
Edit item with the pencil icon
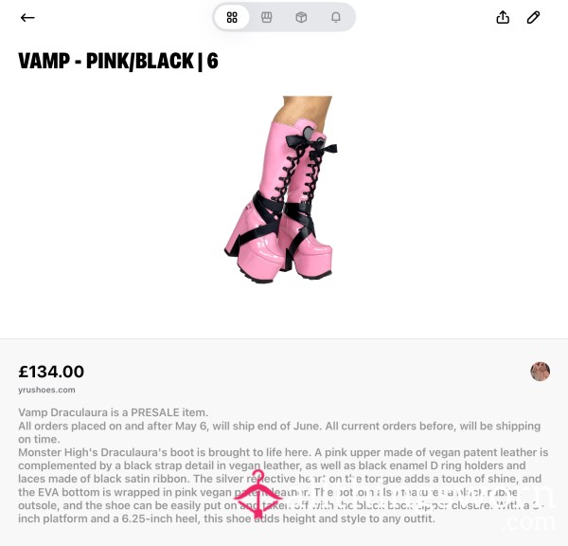tap(533, 17)
